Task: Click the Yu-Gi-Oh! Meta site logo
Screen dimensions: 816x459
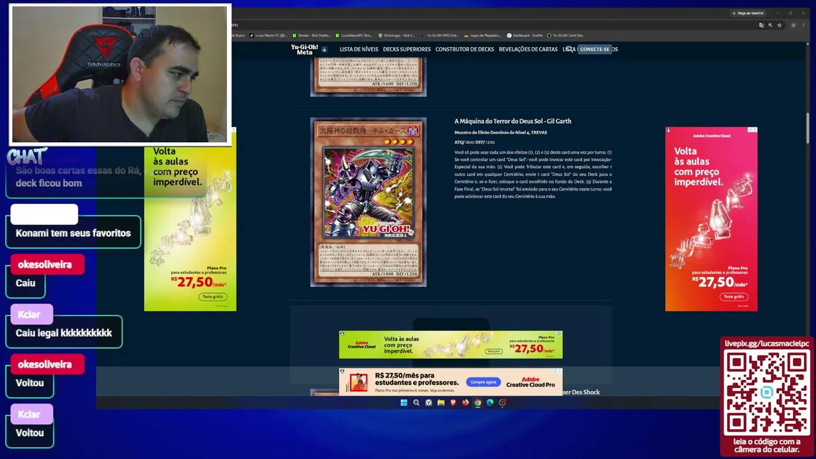Action: coord(304,49)
